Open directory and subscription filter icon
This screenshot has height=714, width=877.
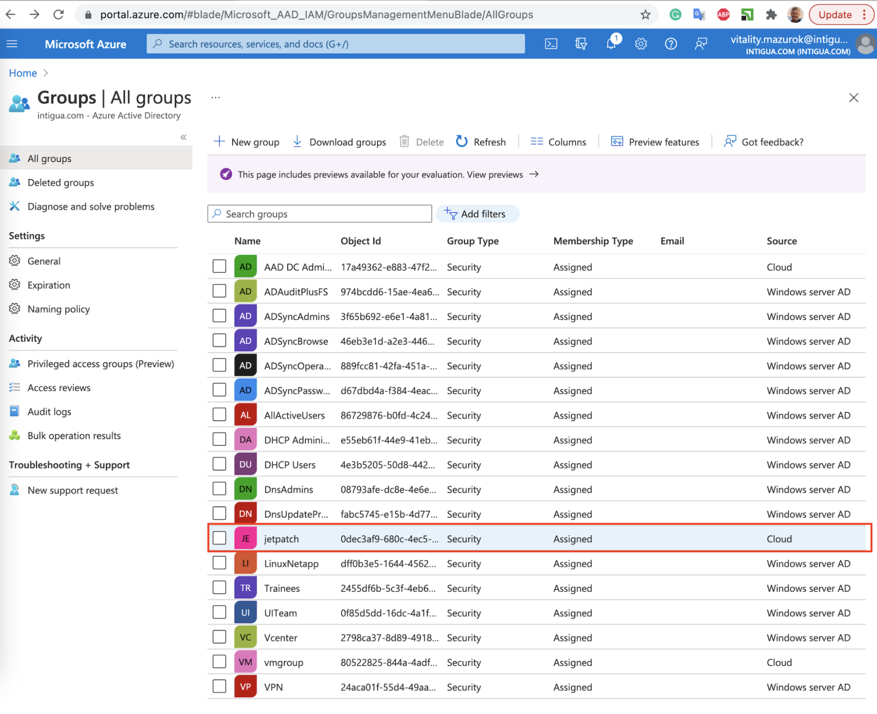click(581, 44)
